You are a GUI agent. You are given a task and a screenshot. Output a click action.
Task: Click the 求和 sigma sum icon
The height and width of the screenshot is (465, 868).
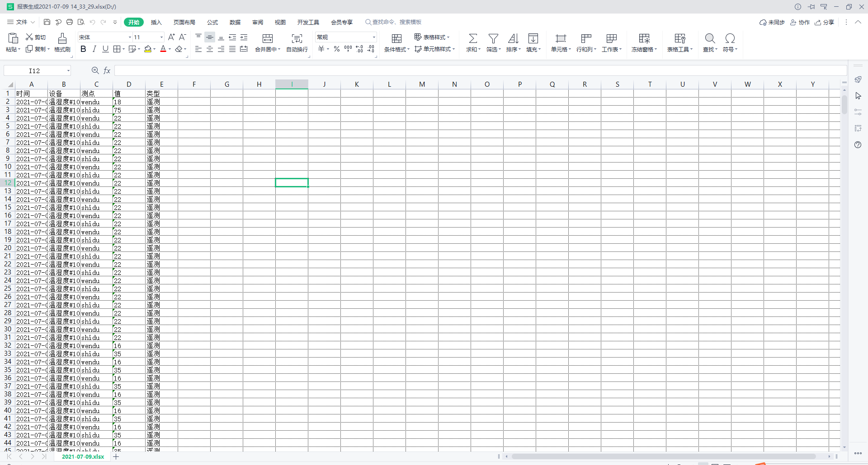pyautogui.click(x=473, y=38)
